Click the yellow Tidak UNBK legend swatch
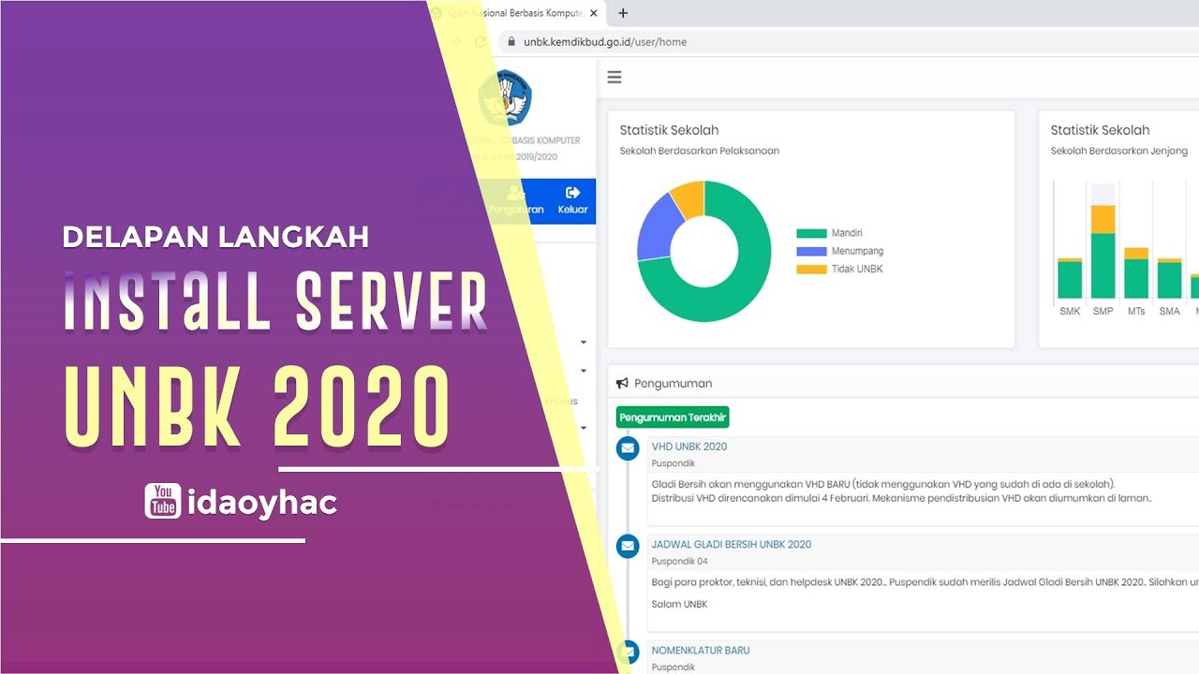The width and height of the screenshot is (1199, 674). click(810, 269)
